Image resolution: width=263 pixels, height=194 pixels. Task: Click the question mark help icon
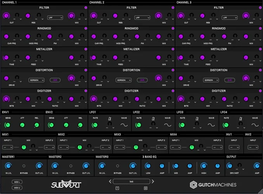pos(117,188)
